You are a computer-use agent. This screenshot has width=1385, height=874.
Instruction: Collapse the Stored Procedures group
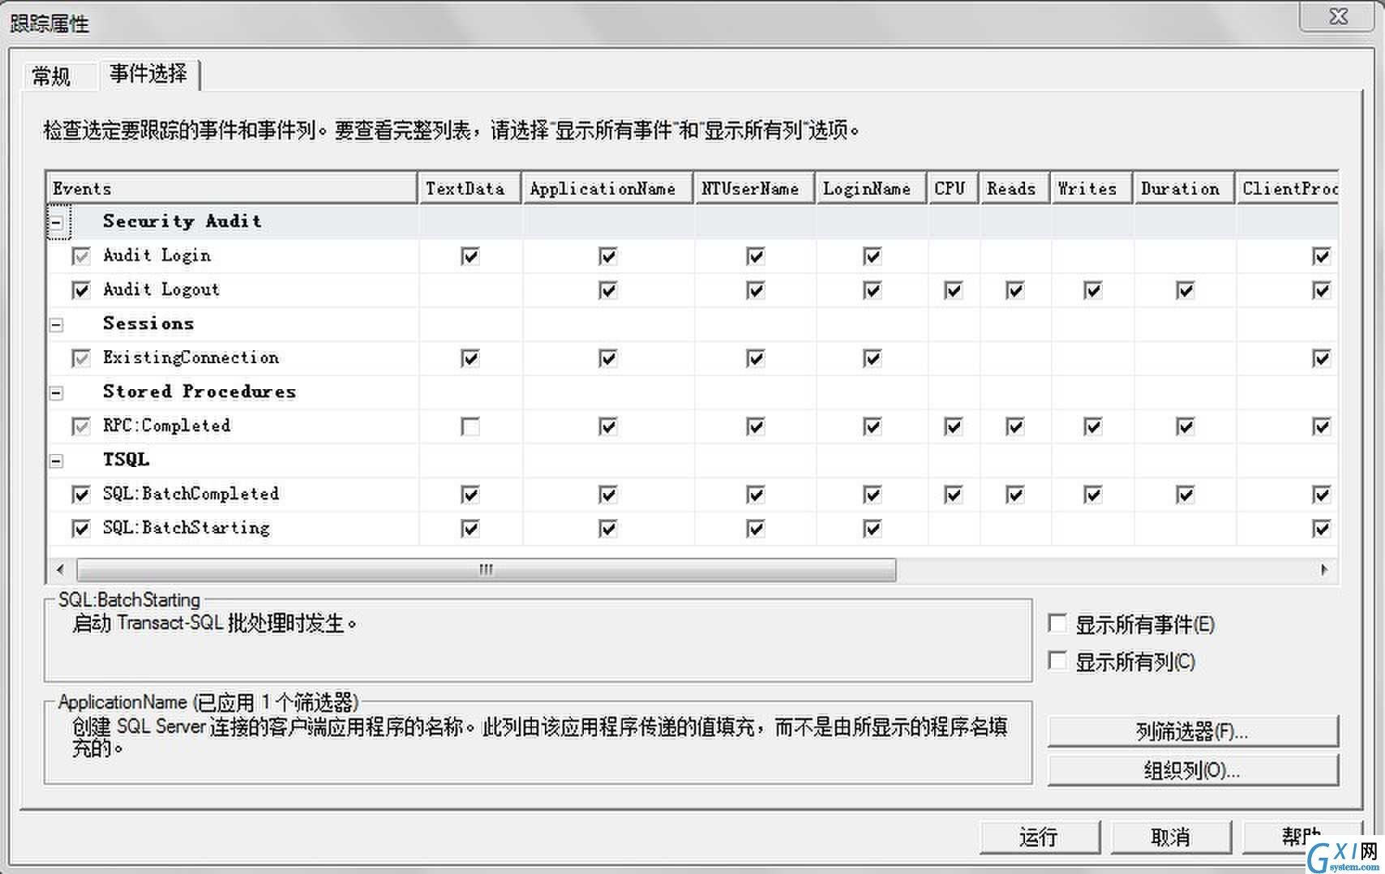[57, 392]
